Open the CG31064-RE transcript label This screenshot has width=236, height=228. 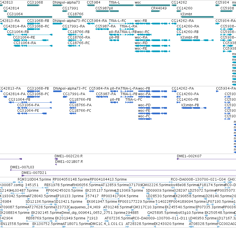click(x=24, y=37)
